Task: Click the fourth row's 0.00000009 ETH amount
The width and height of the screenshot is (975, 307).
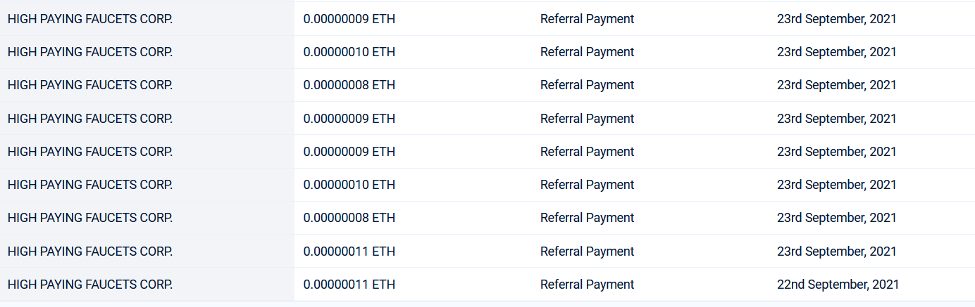Action: [x=349, y=119]
